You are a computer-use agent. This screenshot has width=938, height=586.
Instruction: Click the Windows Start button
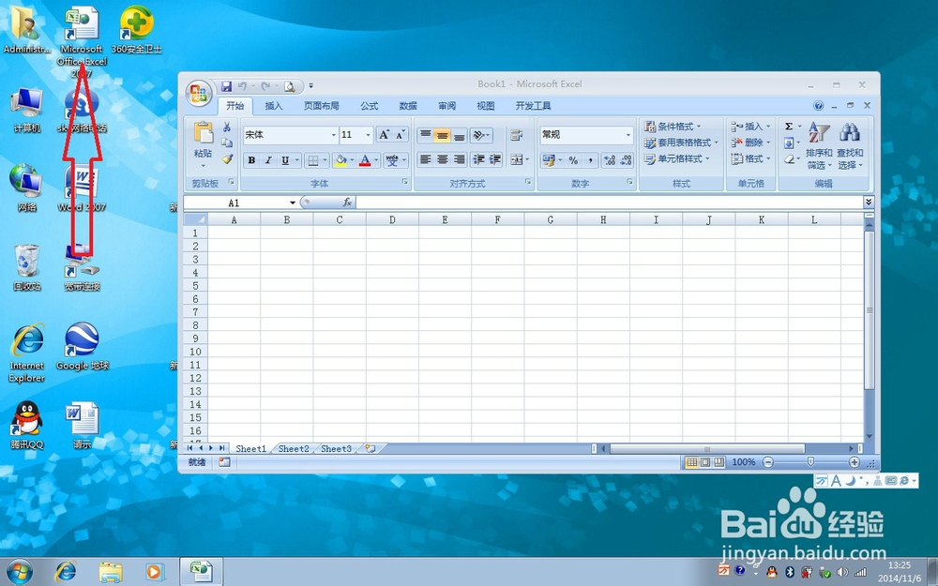tap(19, 572)
